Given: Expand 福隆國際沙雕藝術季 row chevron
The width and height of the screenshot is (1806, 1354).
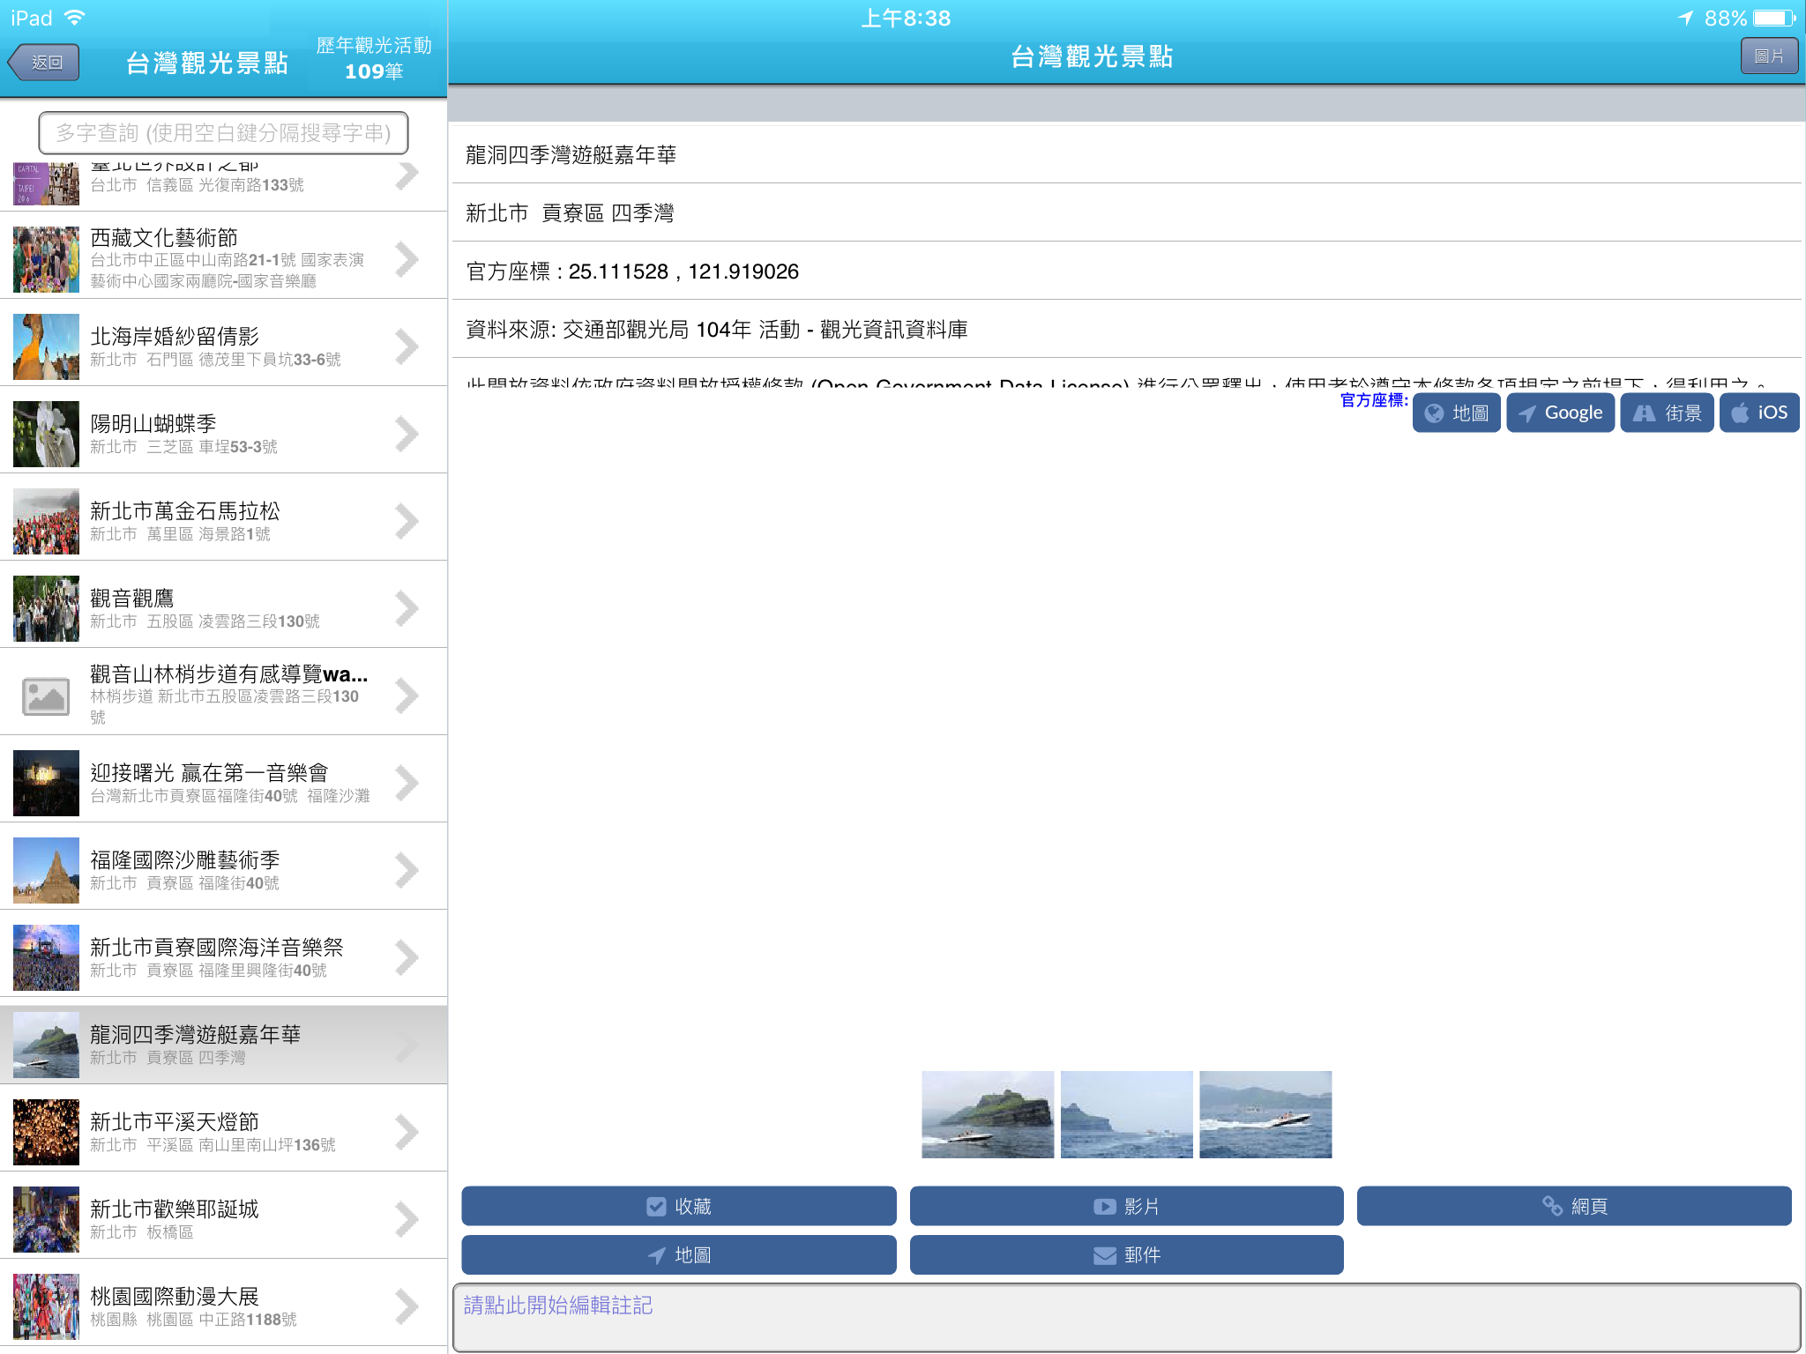Looking at the screenshot, I should tap(407, 870).
